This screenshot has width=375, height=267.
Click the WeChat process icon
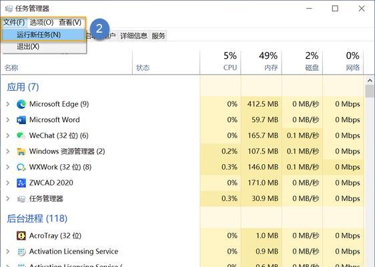(x=21, y=136)
